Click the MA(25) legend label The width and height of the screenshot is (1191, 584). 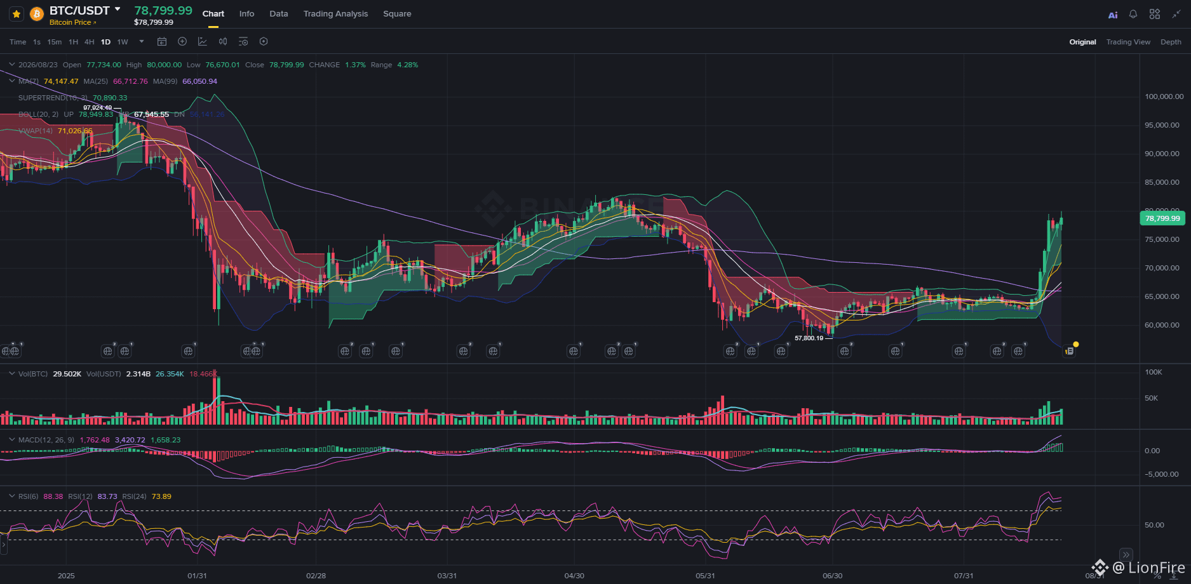click(96, 81)
